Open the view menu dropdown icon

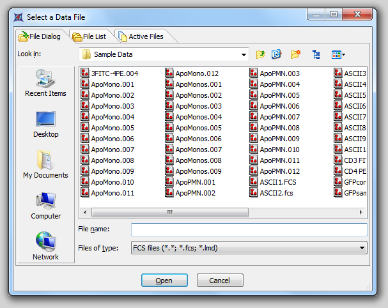point(338,54)
